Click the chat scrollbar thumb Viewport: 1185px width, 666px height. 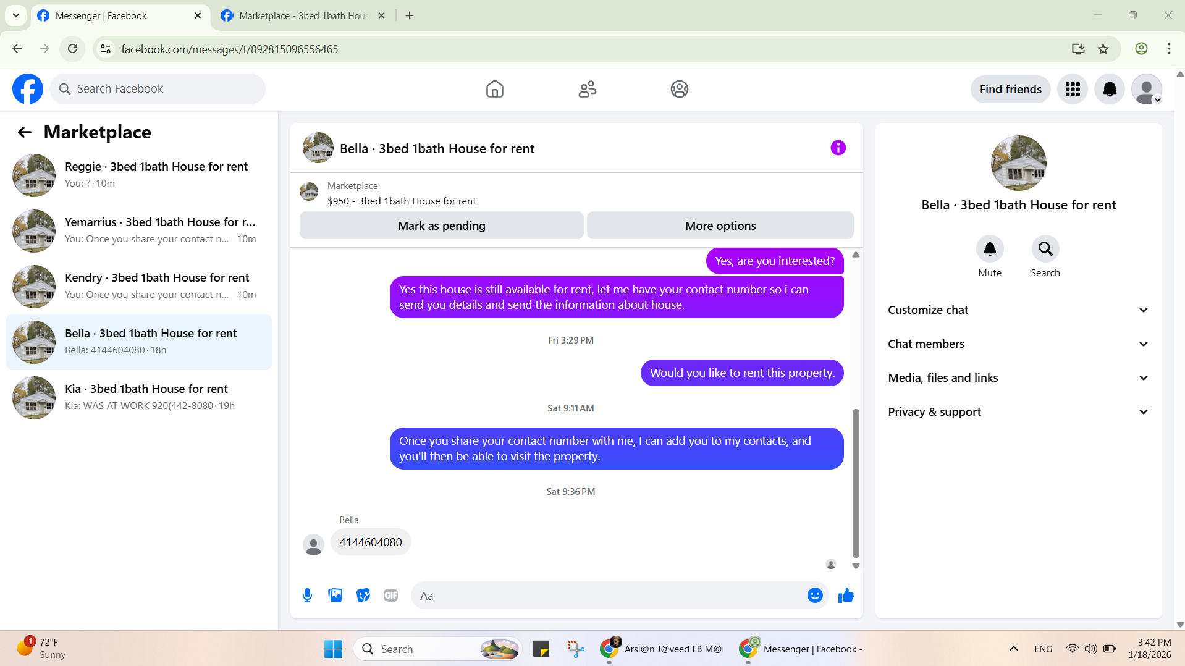click(x=856, y=483)
